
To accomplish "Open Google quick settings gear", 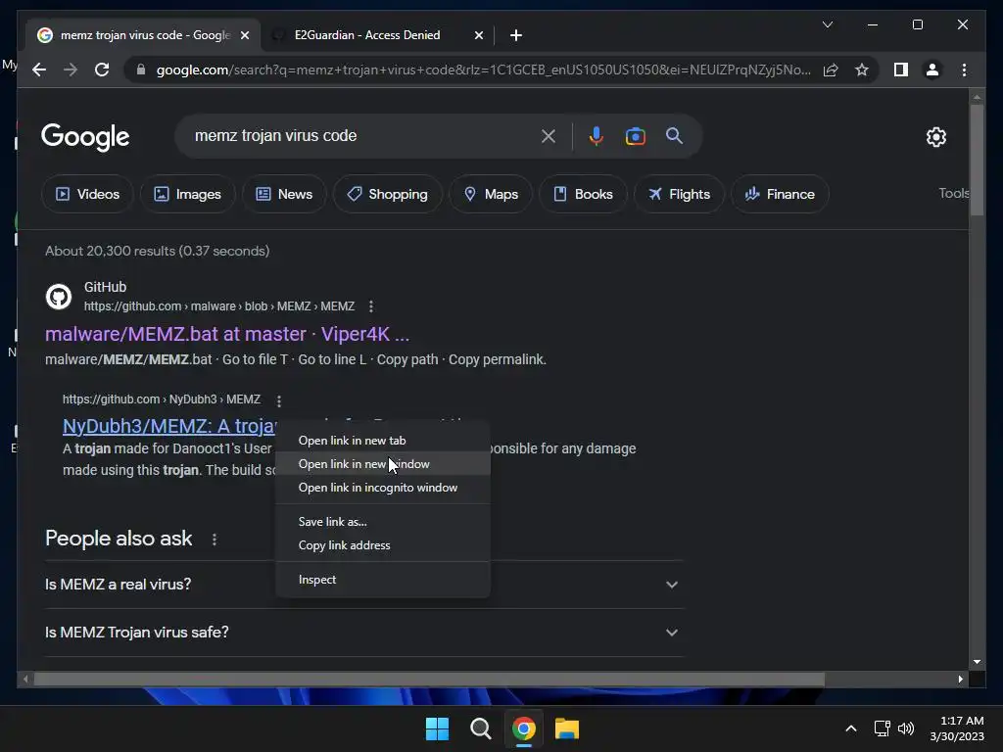I will point(935,136).
